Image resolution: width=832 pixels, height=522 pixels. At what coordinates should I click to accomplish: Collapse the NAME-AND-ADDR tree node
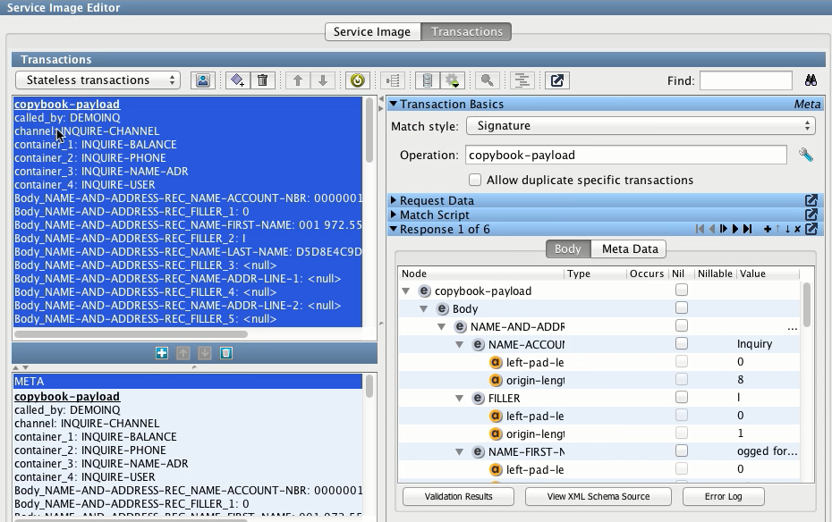441,326
